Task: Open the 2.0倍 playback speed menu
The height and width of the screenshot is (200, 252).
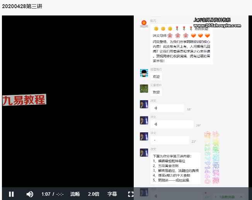Action: click(x=94, y=194)
